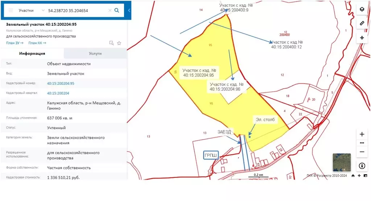Click parcel number 22 on the map
This screenshot has width=371, height=201.
pos(300,114)
